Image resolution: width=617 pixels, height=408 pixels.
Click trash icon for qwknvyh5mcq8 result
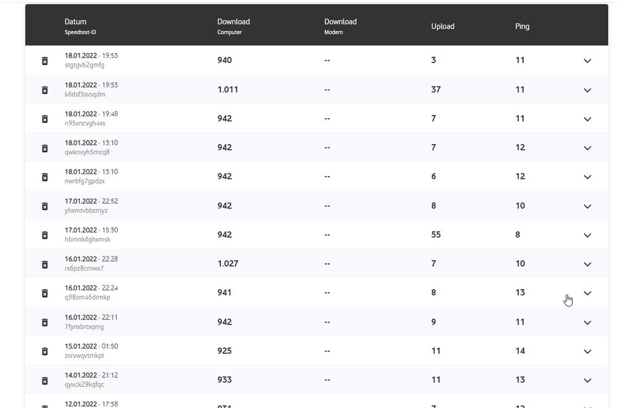coord(44,148)
